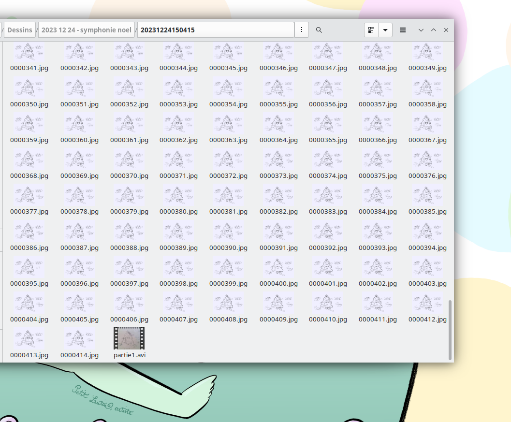Click the 0000403.jpg file name

[427, 283]
